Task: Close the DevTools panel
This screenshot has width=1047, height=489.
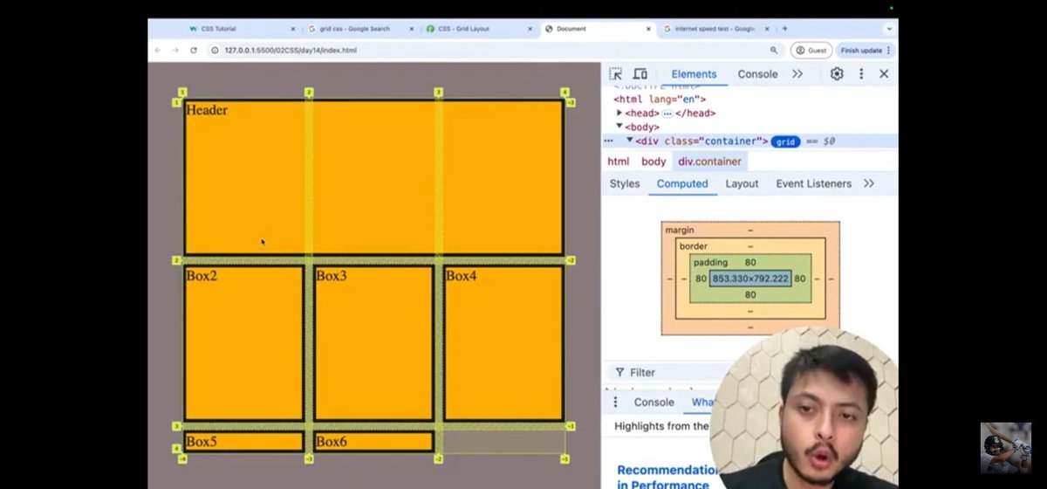Action: tap(884, 74)
